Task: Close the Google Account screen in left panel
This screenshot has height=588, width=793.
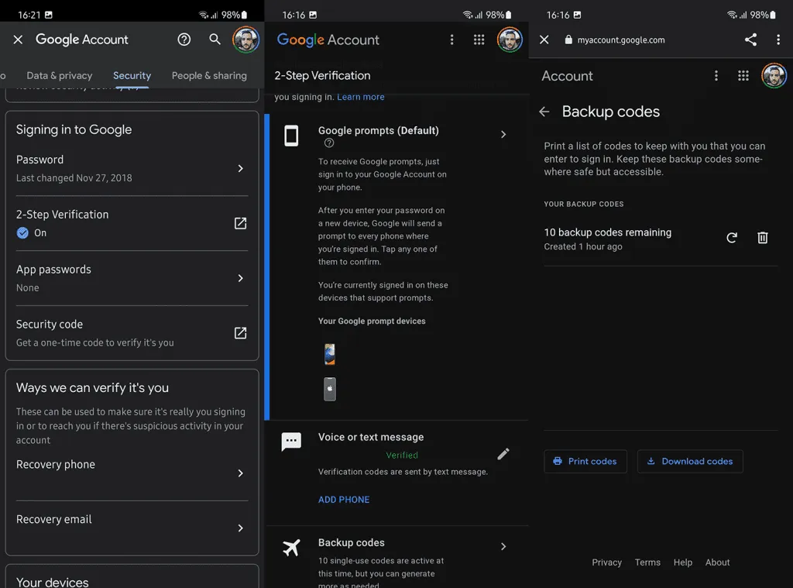Action: click(19, 40)
